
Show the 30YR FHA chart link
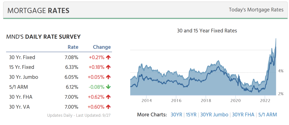[243, 115]
